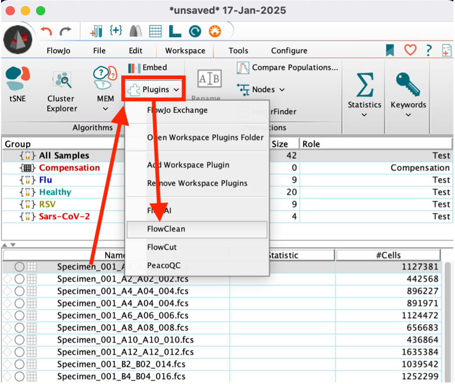Choose Open Workspace Plugins Folder
Screen dimensions: 455x384
tap(197, 137)
